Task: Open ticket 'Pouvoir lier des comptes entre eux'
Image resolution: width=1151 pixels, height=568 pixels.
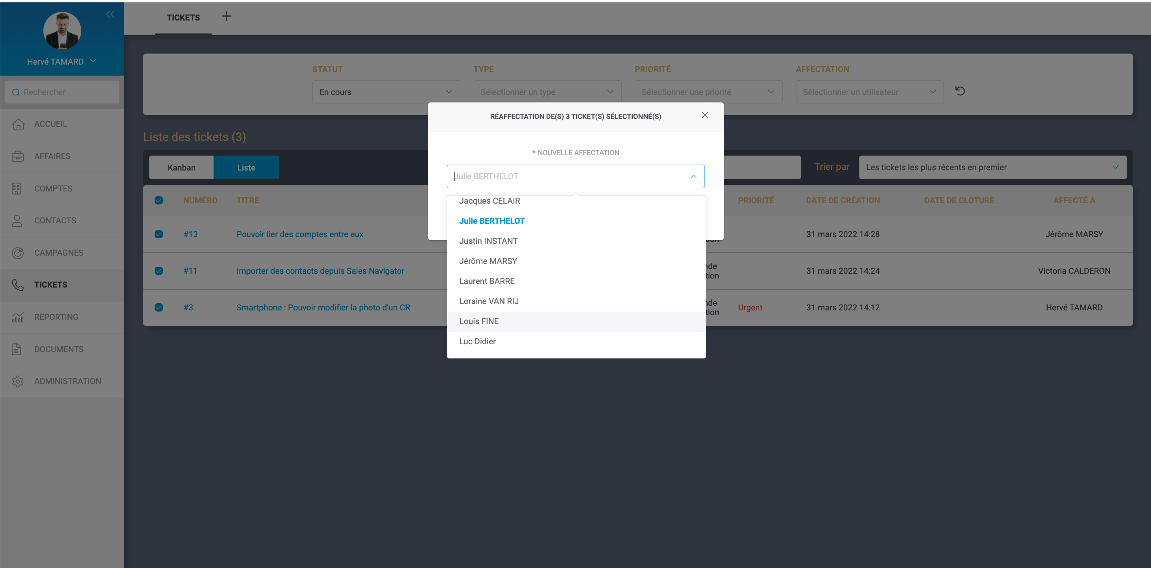Action: click(x=299, y=234)
